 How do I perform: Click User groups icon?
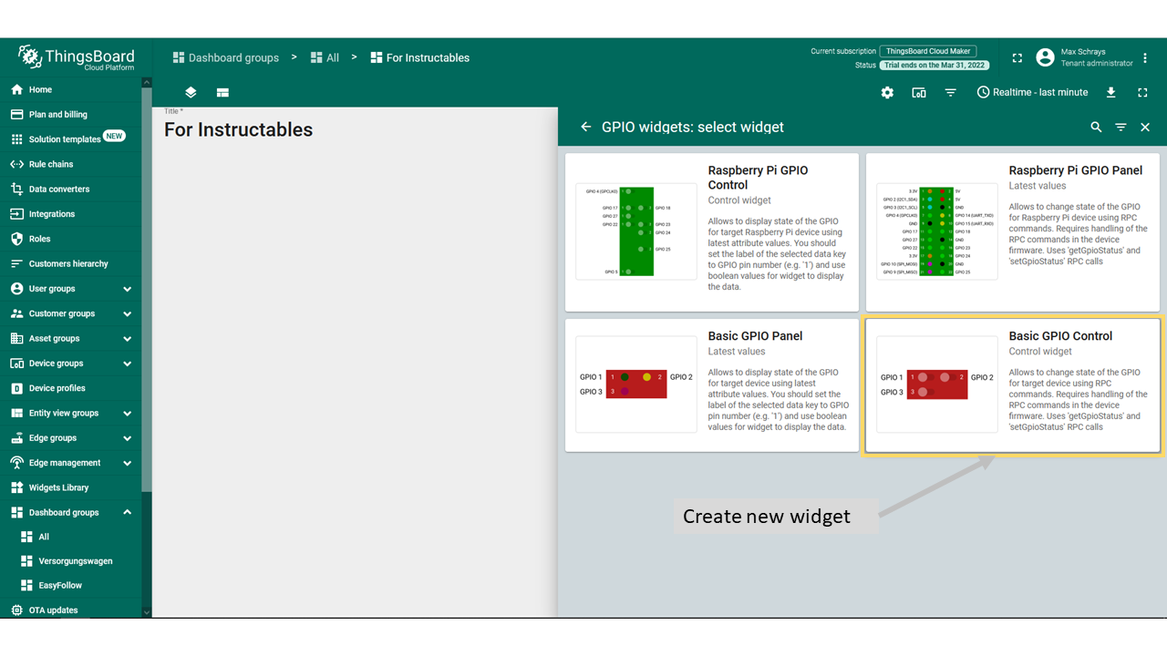coord(16,289)
